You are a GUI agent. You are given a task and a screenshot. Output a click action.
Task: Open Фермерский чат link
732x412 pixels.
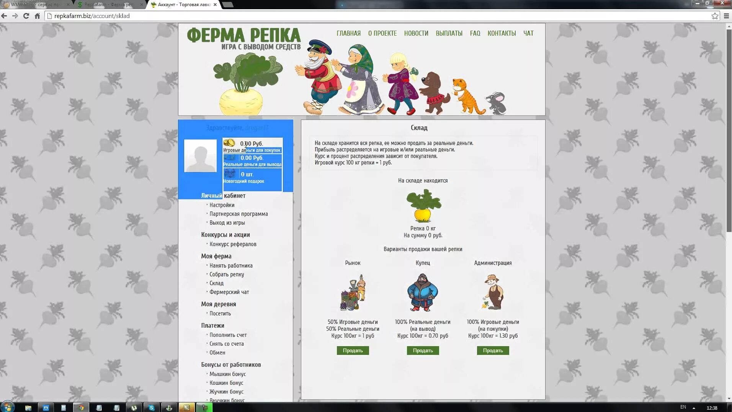pyautogui.click(x=229, y=292)
